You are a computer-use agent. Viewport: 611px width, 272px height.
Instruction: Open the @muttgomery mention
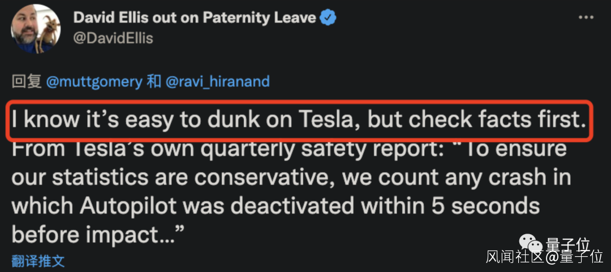pyautogui.click(x=94, y=82)
